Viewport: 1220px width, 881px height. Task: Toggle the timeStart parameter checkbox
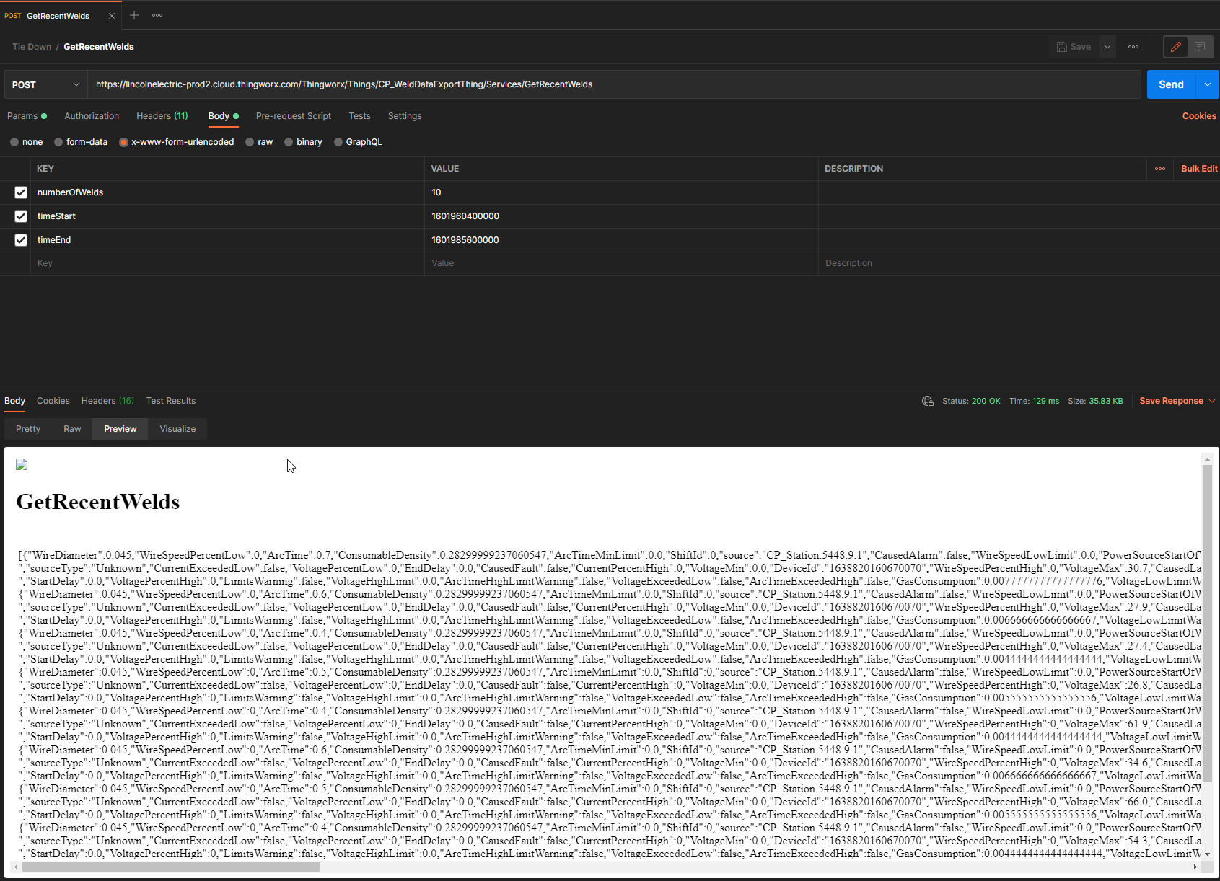(x=21, y=216)
